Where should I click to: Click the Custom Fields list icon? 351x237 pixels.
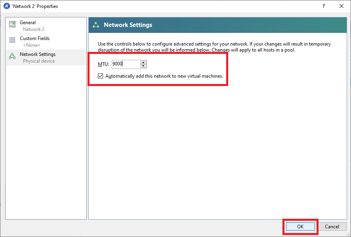tap(12, 40)
